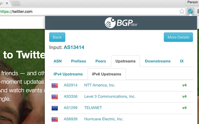The image size is (199, 124).
Task: Click the Back button
Action: pyautogui.click(x=57, y=37)
